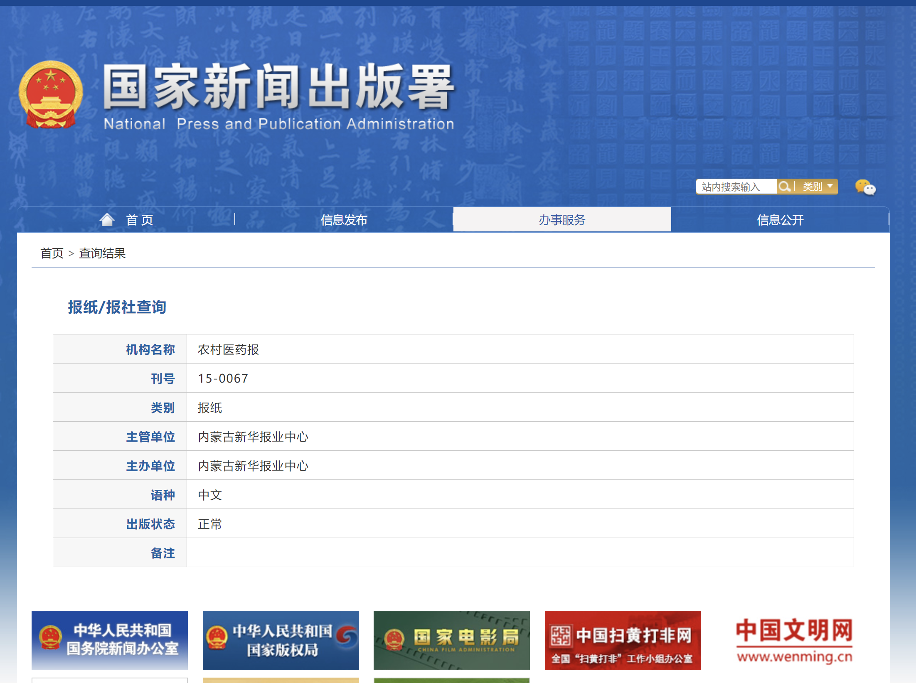The height and width of the screenshot is (683, 916).
Task: Click the national emblem logo in header
Action: tap(51, 94)
